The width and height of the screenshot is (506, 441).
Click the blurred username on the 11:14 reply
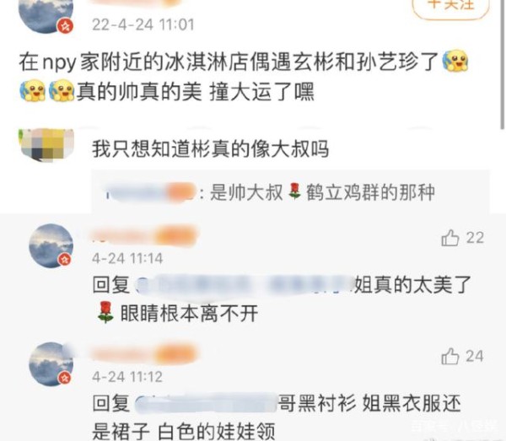[x=144, y=236]
